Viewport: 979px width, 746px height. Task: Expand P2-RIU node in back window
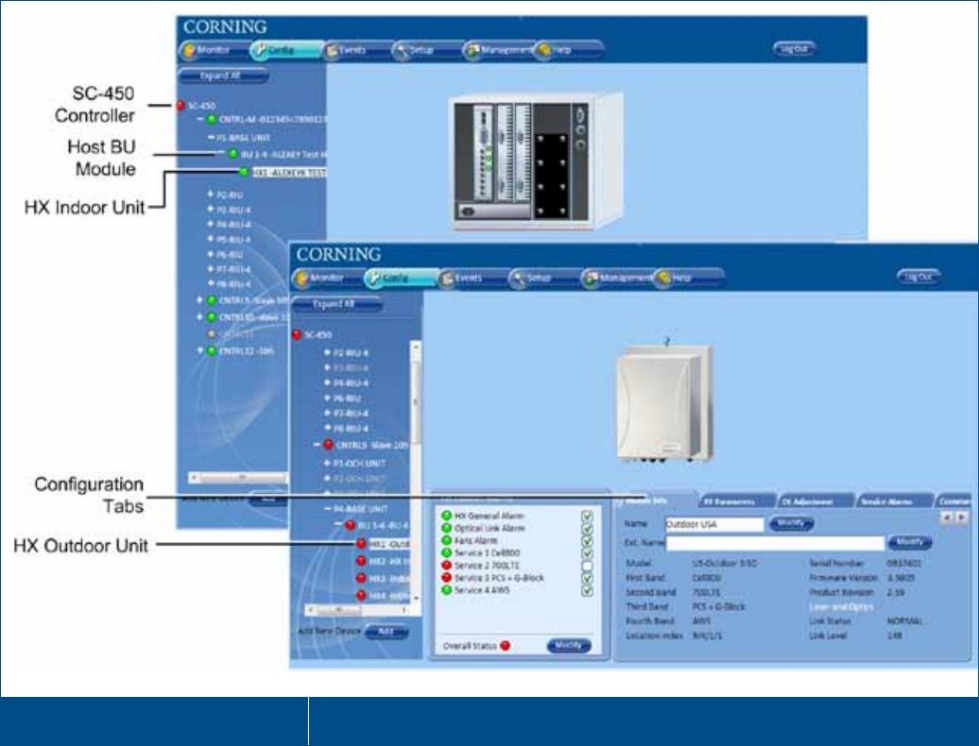pos(211,195)
